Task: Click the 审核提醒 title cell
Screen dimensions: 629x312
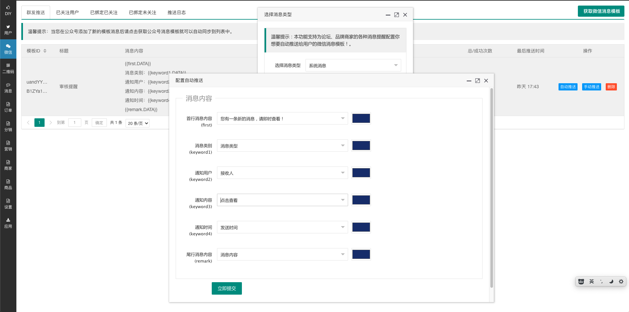Action: coord(69,87)
